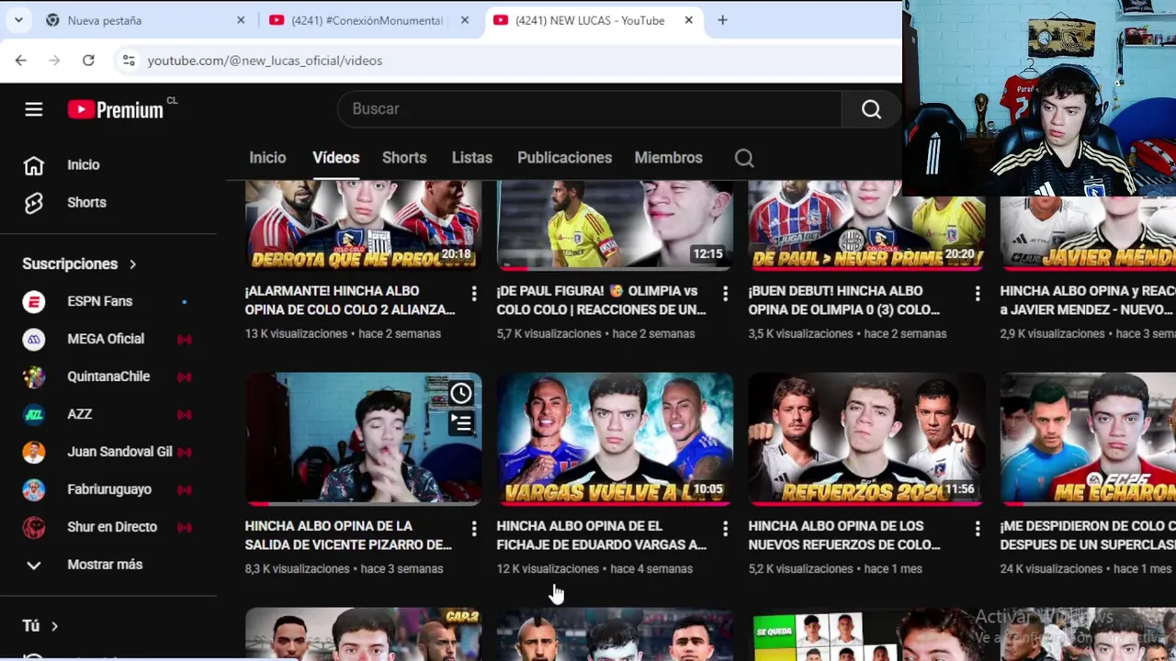
Task: Open nuevos refuerzos de Colo video title
Action: point(844,535)
